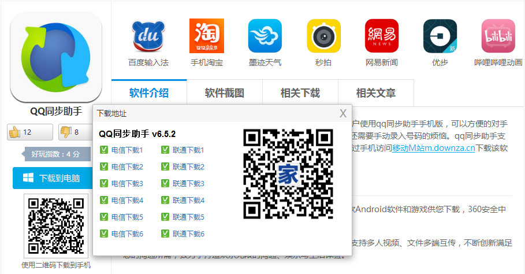Viewport: 525px width, 274px height.
Task: Click the 联通下载6 download link
Action: pos(188,234)
